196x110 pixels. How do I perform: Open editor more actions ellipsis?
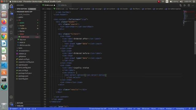click(x=193, y=5)
